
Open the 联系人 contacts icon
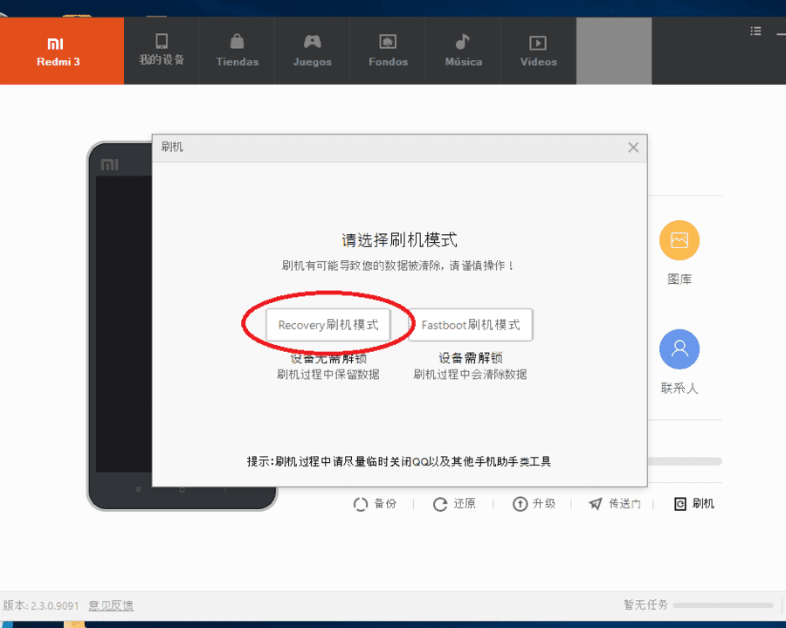coord(679,349)
